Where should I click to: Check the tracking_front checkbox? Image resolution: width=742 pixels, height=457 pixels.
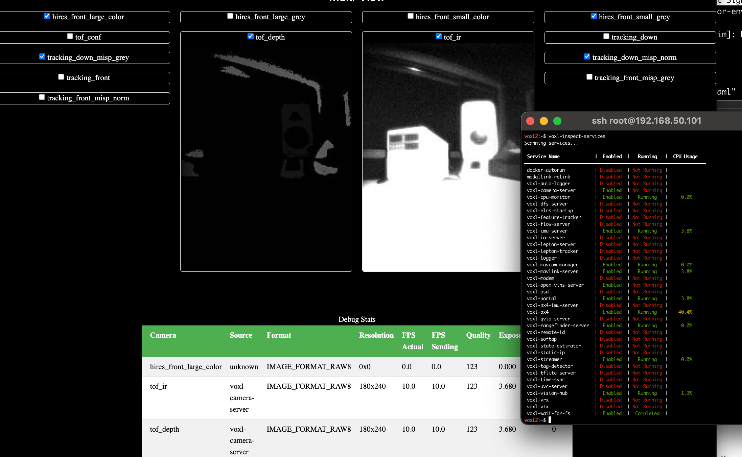click(x=61, y=77)
